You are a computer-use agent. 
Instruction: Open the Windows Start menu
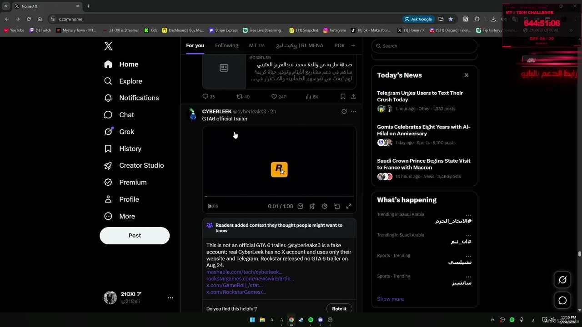tap(252, 320)
